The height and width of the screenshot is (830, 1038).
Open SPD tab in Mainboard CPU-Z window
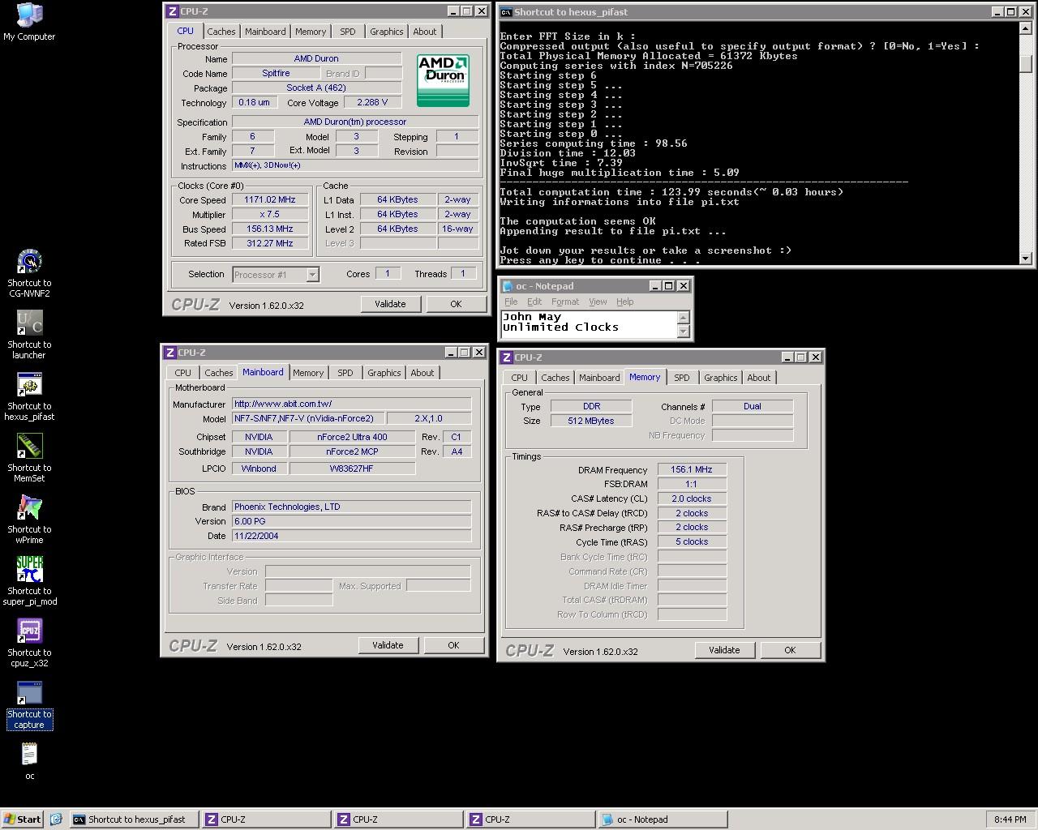pyautogui.click(x=345, y=373)
